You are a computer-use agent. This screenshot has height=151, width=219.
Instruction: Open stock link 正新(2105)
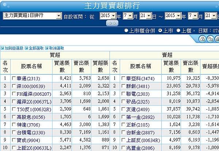138,125
